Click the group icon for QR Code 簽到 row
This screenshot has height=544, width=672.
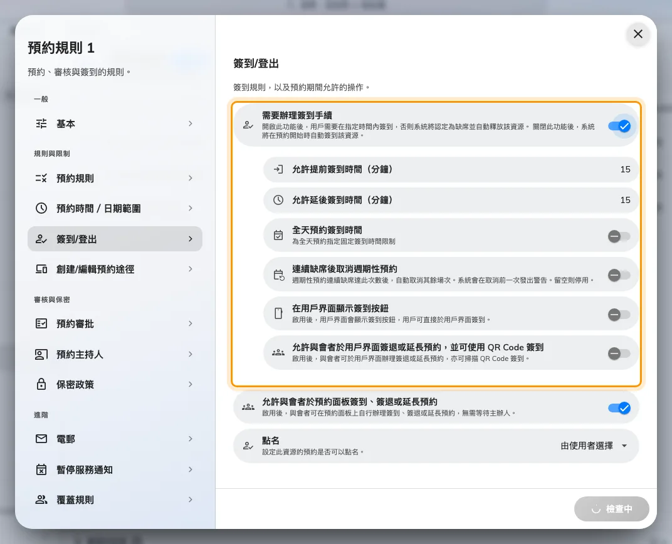278,352
